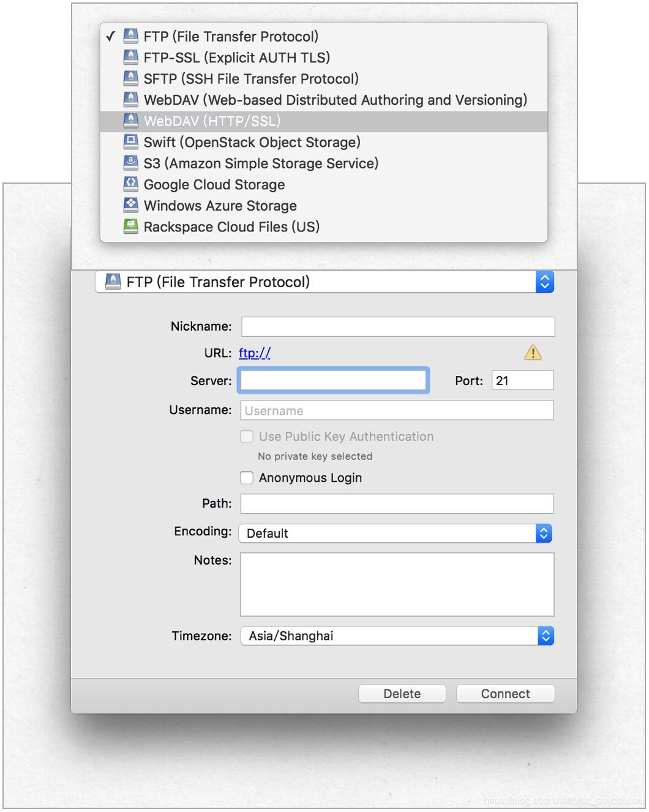
Task: Click the SFTP drive icon
Action: [130, 78]
